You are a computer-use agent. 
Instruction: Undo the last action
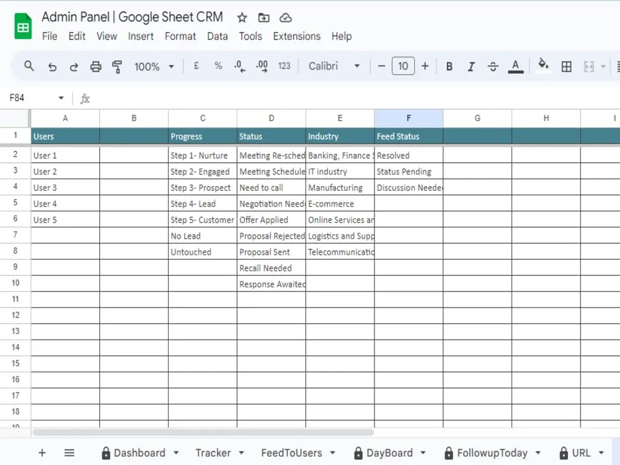52,66
